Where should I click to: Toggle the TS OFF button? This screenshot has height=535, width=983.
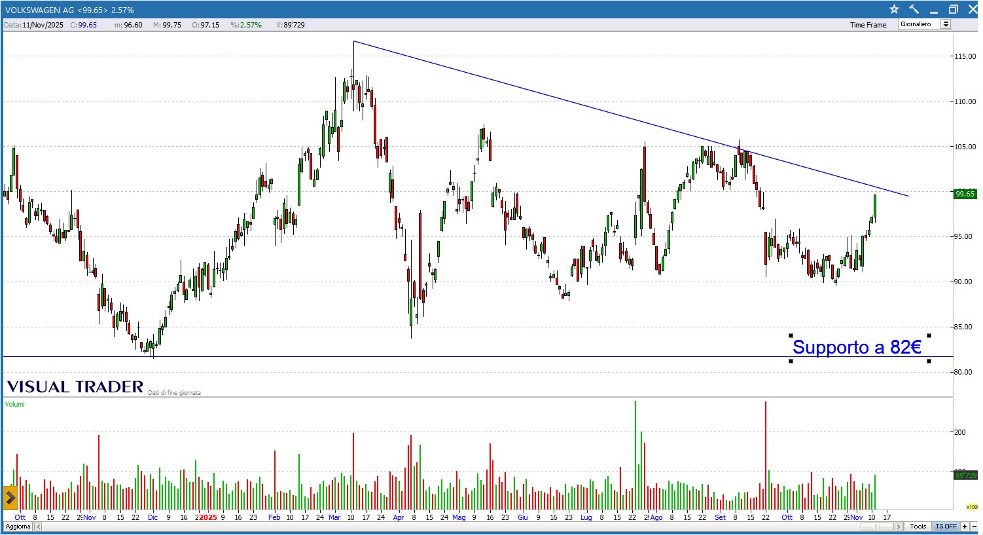(946, 526)
